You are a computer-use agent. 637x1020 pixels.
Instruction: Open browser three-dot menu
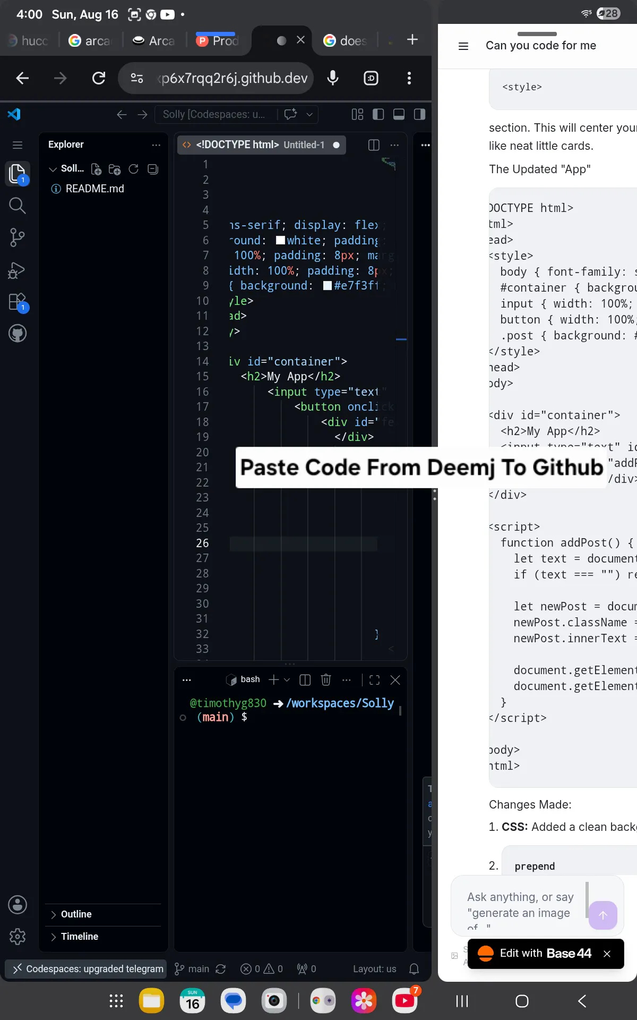point(409,78)
